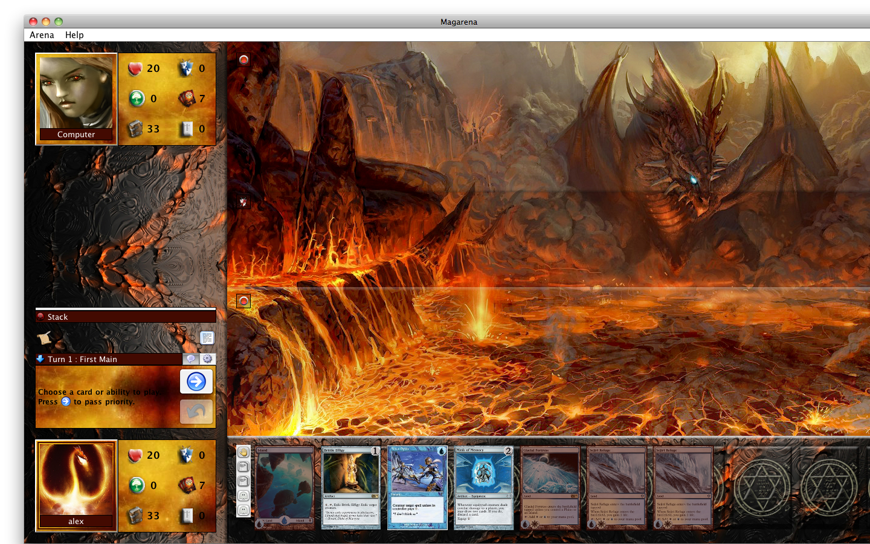
Task: Click 'Choose a card or ability to play' prompt
Action: click(100, 392)
